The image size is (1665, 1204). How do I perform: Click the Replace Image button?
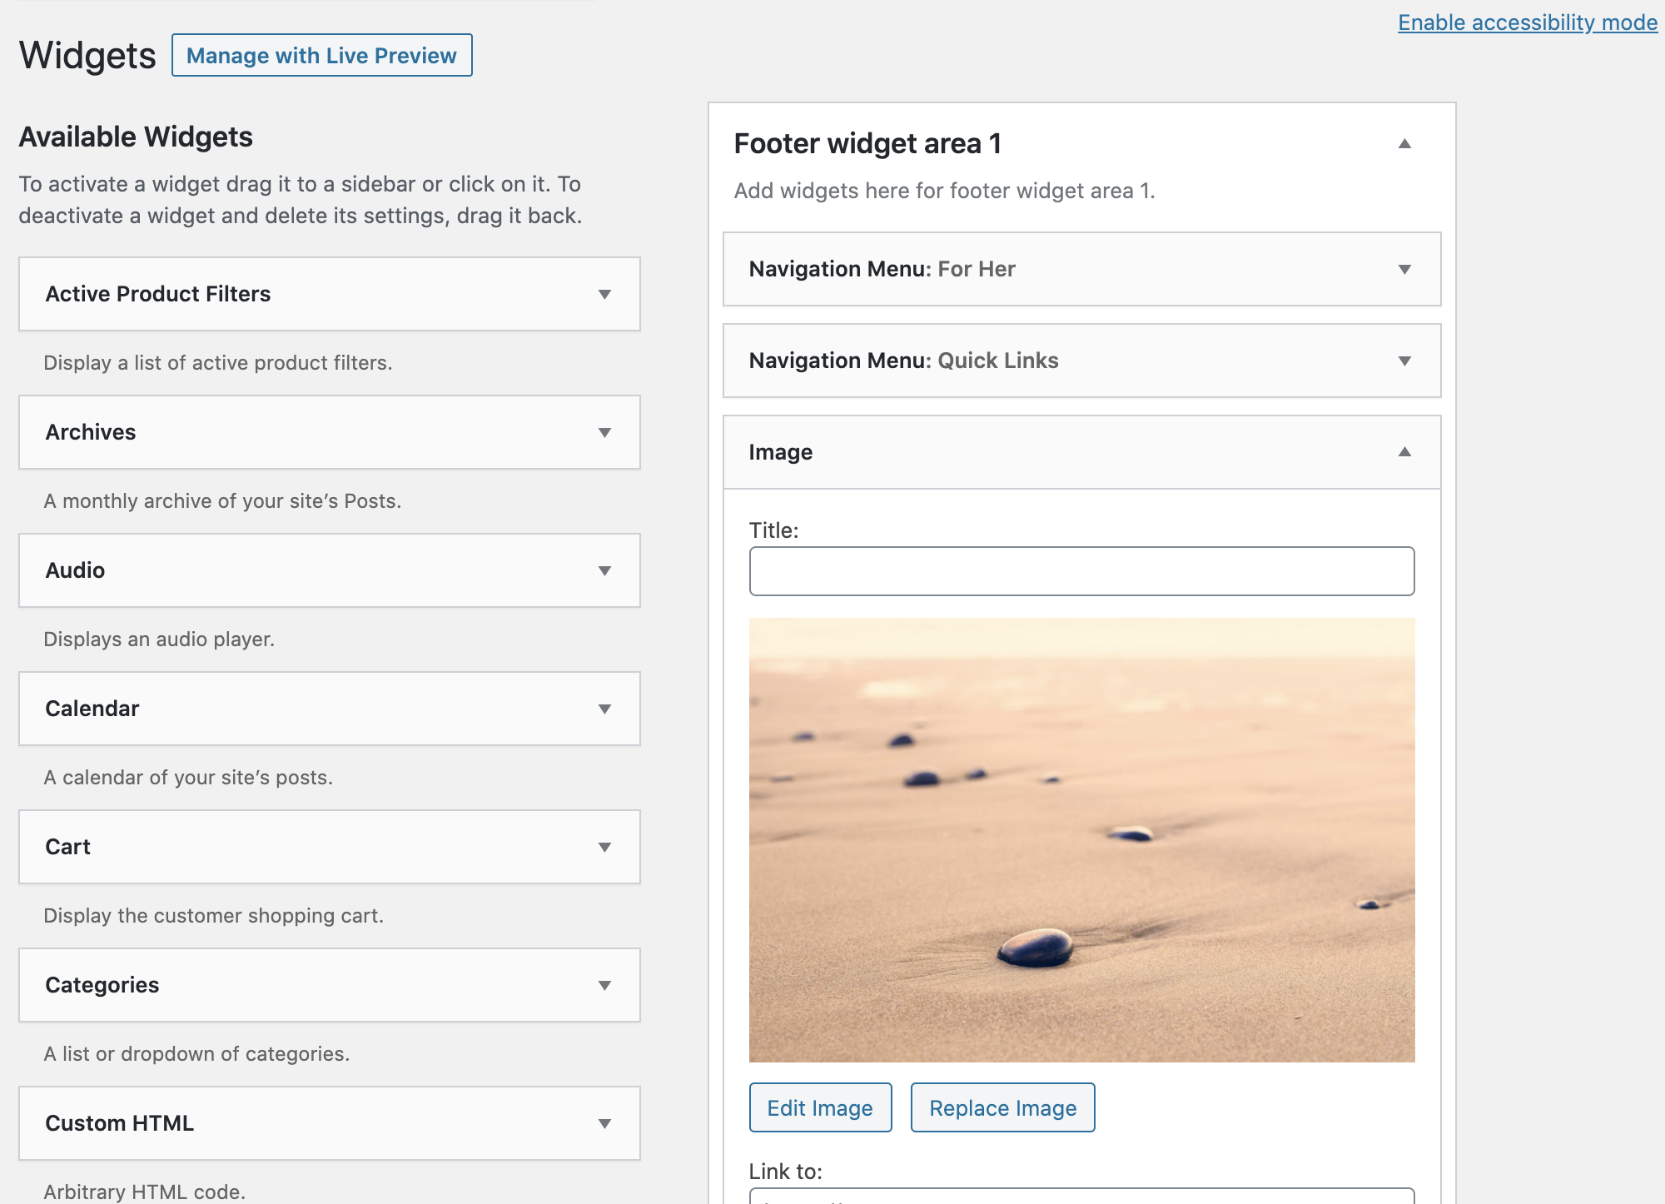point(1003,1107)
